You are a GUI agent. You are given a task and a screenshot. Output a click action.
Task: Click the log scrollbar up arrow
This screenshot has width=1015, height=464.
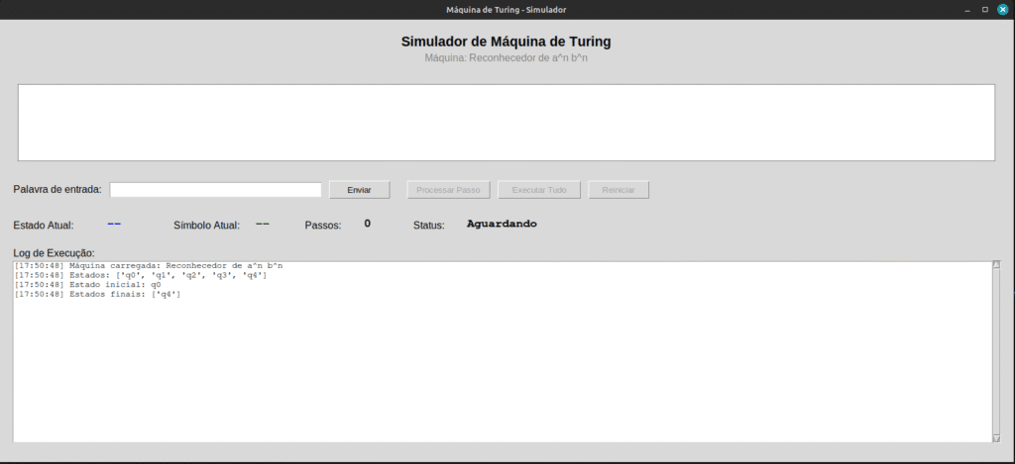[996, 266]
